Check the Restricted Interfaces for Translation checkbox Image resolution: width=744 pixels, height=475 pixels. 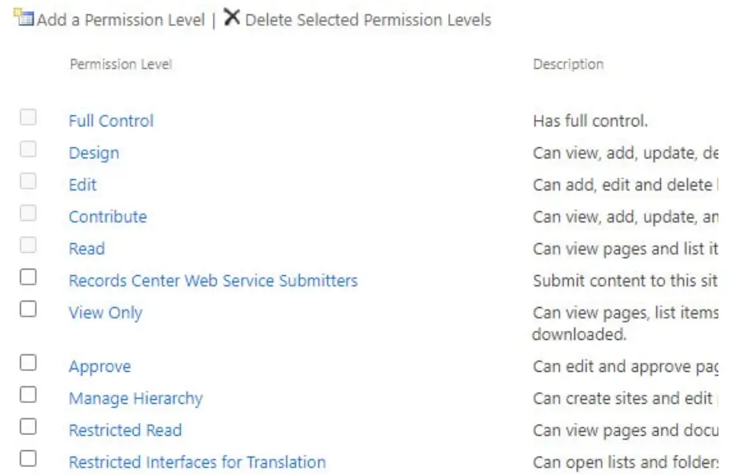click(x=29, y=457)
